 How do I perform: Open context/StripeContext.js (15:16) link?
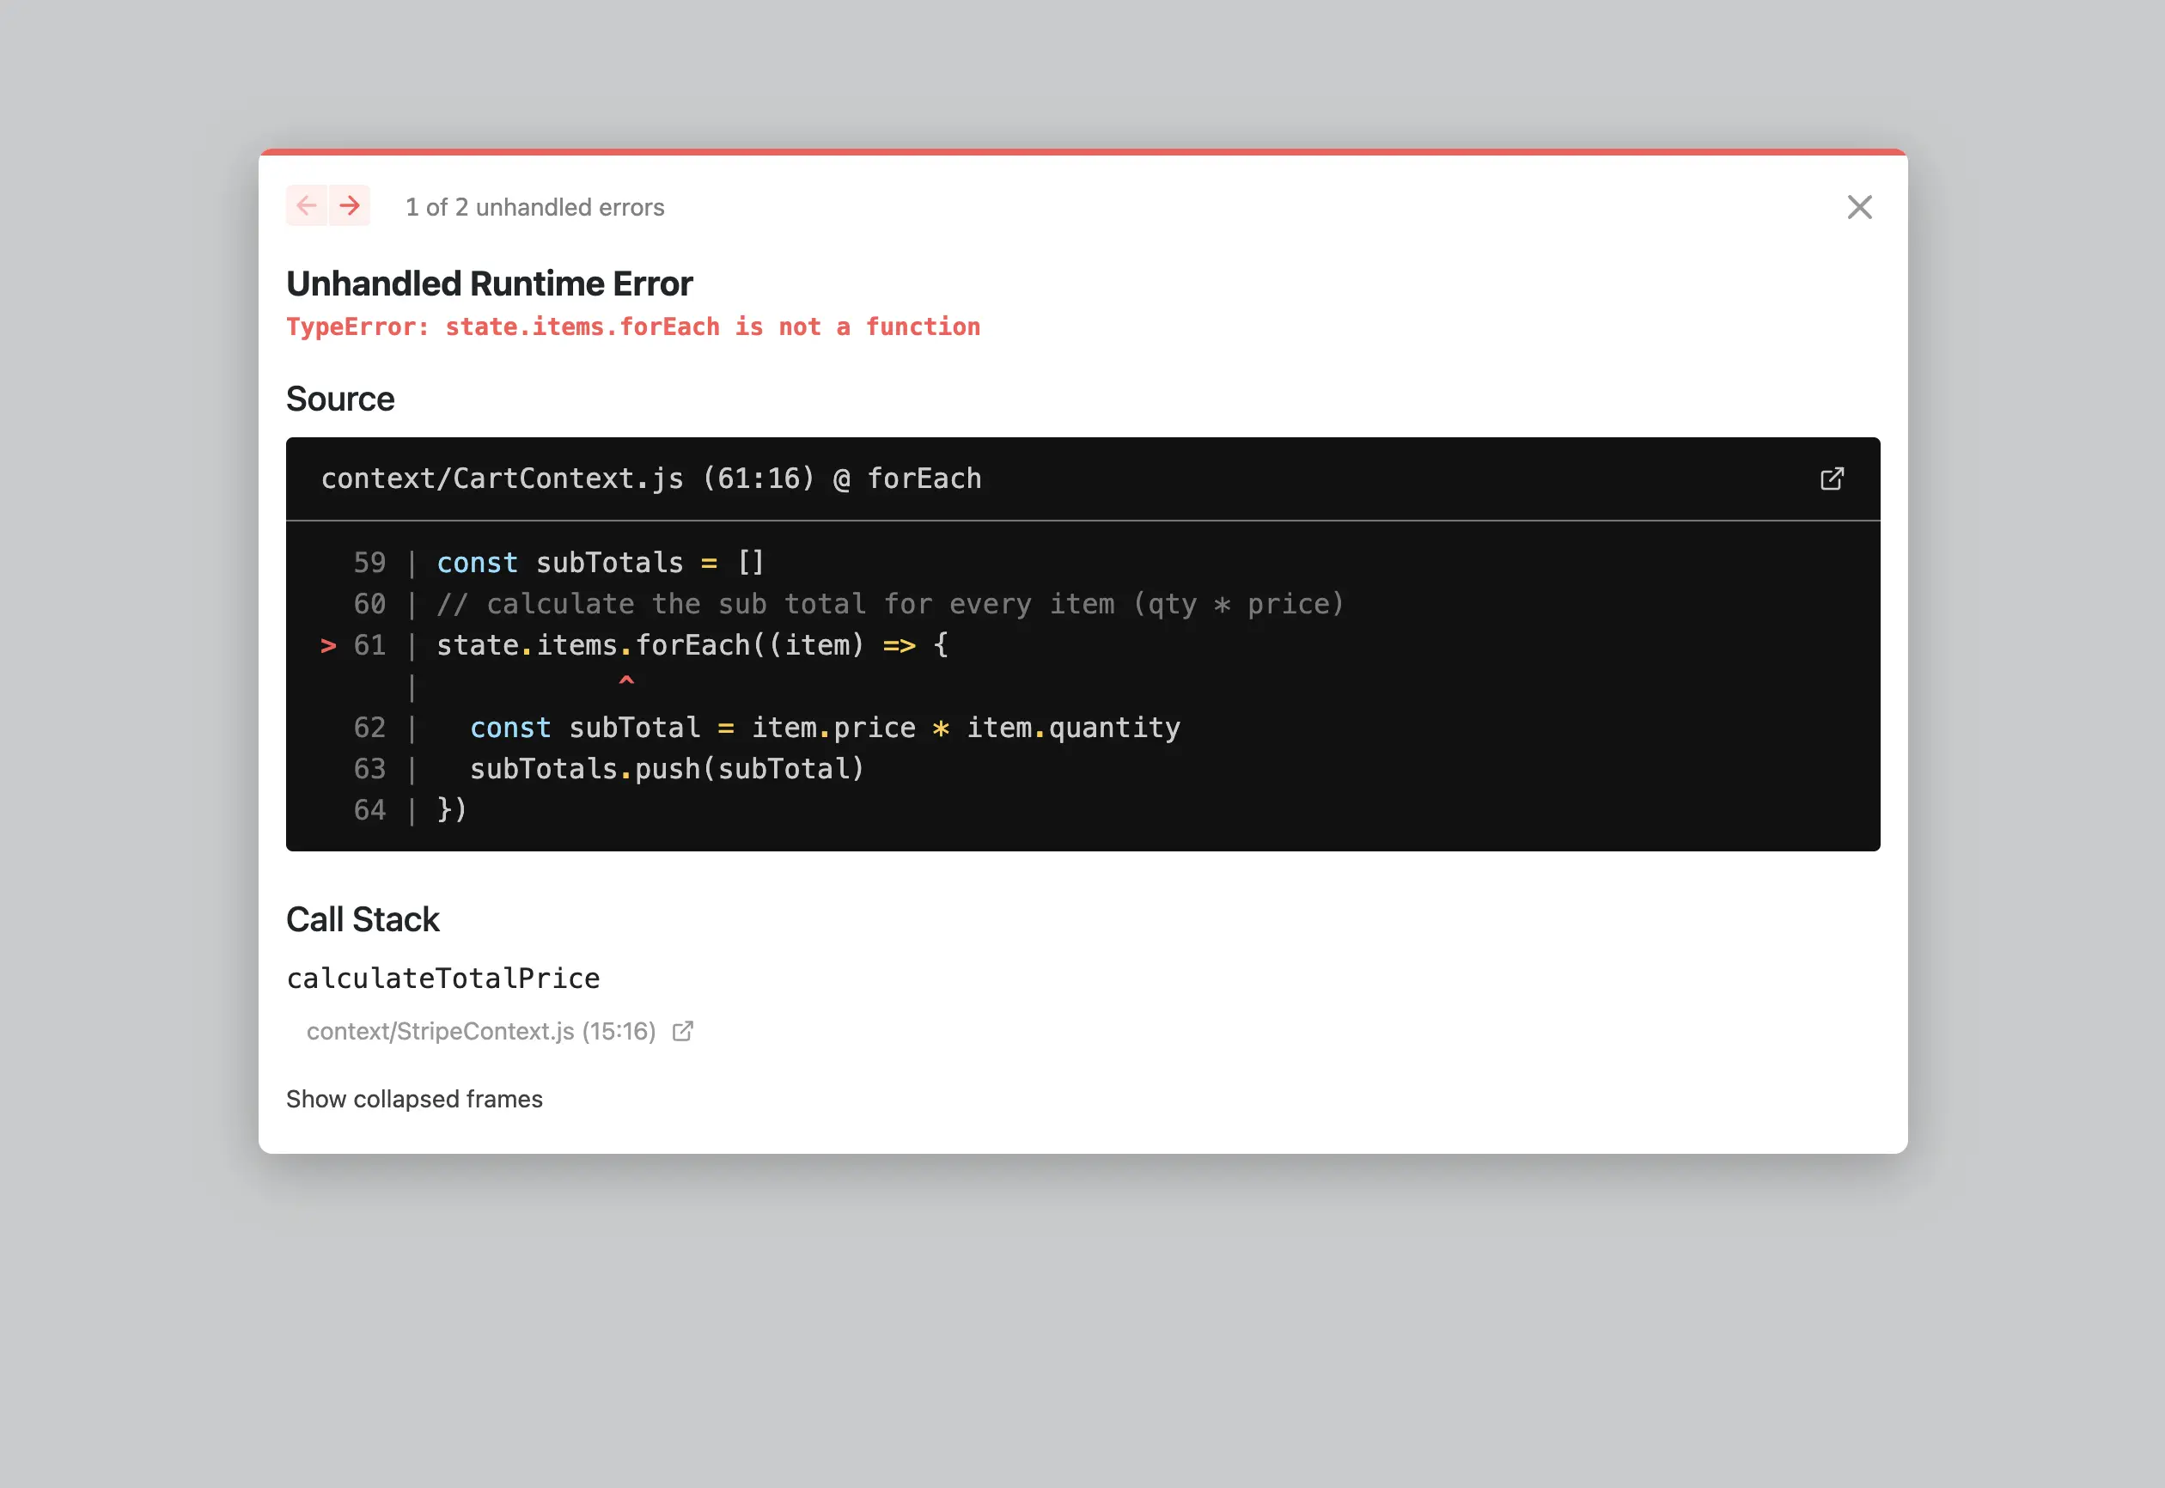click(x=481, y=1031)
